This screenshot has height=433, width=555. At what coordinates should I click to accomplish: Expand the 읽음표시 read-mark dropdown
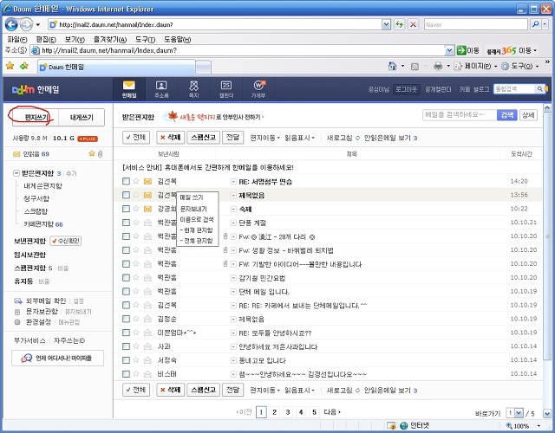[x=300, y=138]
